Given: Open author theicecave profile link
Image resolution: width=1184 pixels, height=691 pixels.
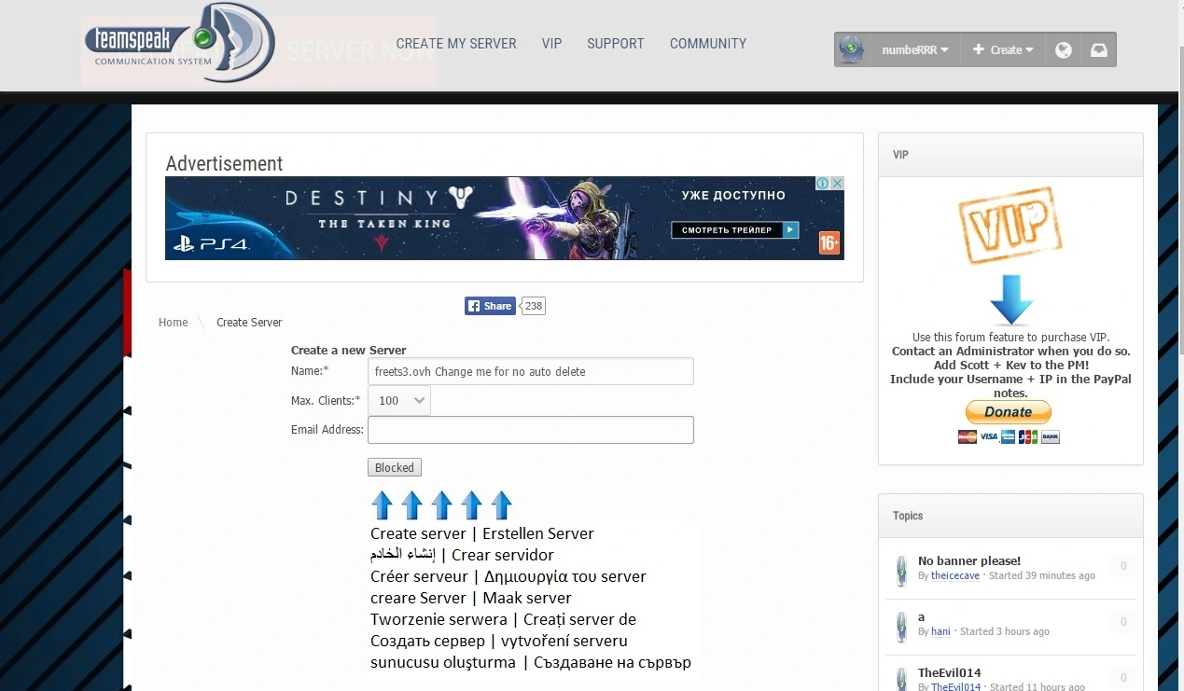Looking at the screenshot, I should click(x=957, y=575).
